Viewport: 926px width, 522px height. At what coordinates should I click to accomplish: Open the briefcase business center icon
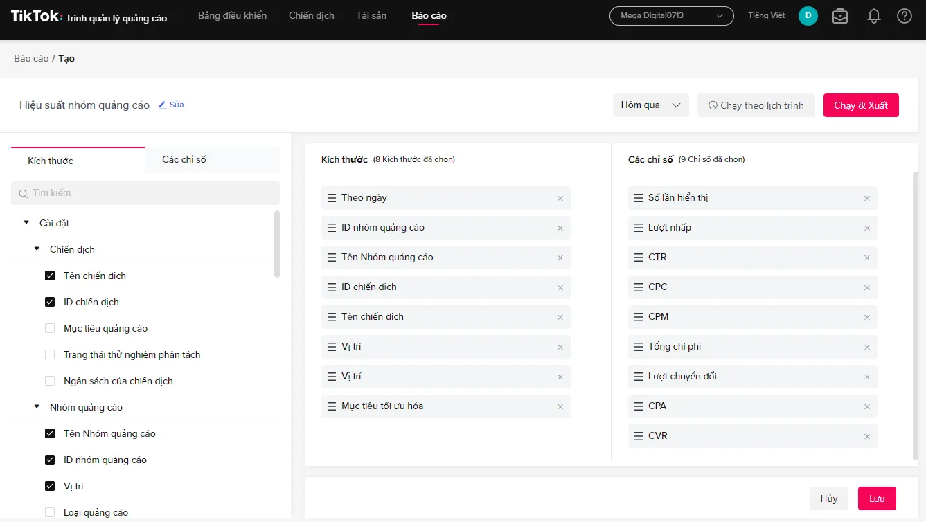[x=840, y=16]
